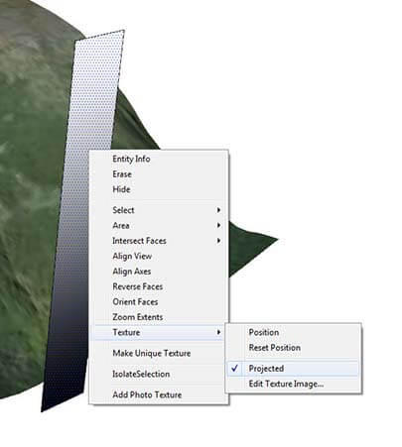Open Edit Texture Image dialog

click(x=286, y=384)
